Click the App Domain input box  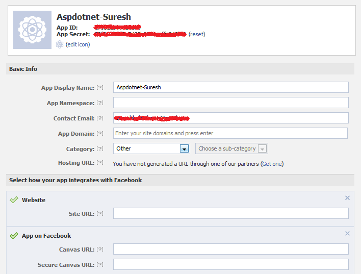pyautogui.click(x=230, y=133)
